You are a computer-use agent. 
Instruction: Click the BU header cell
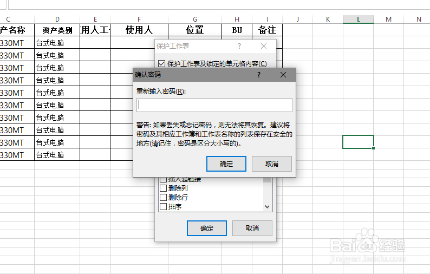click(x=237, y=30)
